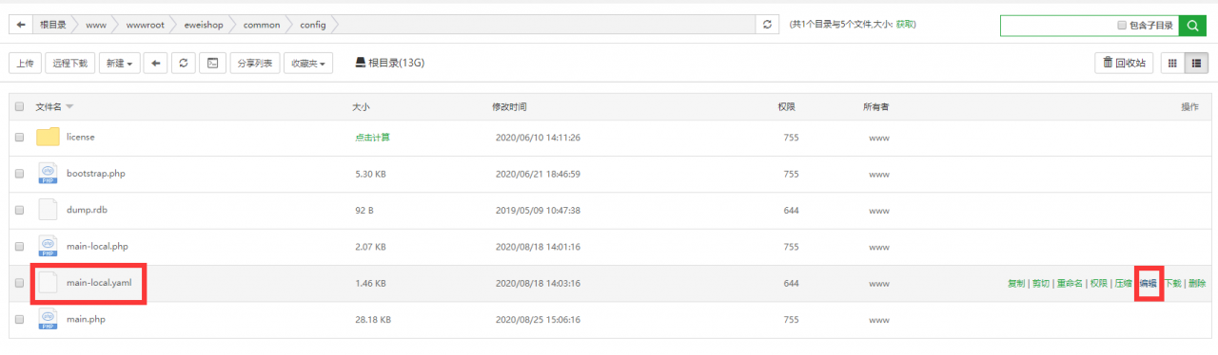This screenshot has width=1218, height=355.
Task: Switch to grid view icon
Action: pos(1171,64)
